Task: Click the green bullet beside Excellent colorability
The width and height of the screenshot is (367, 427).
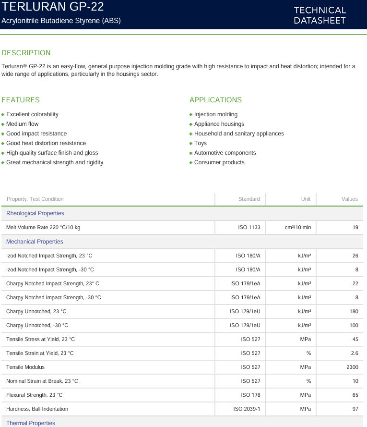Action: click(3, 115)
